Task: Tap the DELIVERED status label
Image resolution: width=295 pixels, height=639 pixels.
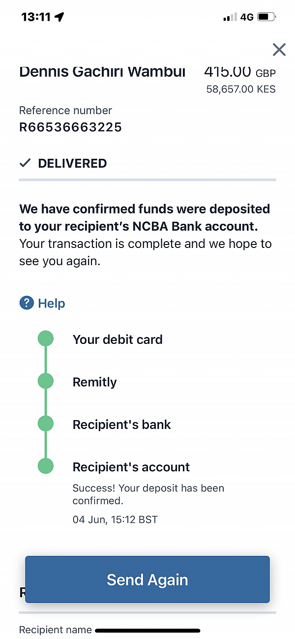Action: (x=72, y=163)
